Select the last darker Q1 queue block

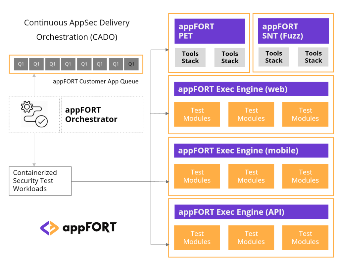pyautogui.click(x=131, y=64)
